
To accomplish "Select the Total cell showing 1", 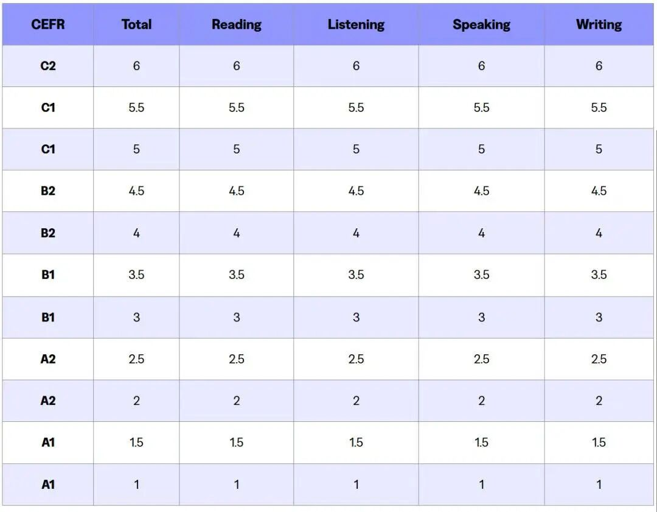I will click(x=136, y=485).
